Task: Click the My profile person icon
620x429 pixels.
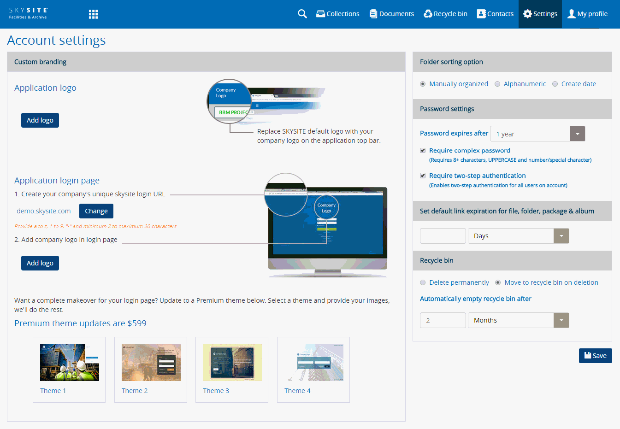Action: [572, 14]
